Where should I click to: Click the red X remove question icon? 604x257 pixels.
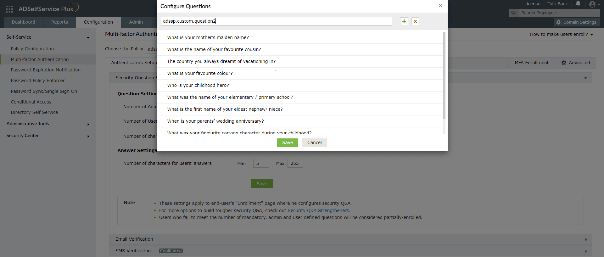click(x=415, y=21)
